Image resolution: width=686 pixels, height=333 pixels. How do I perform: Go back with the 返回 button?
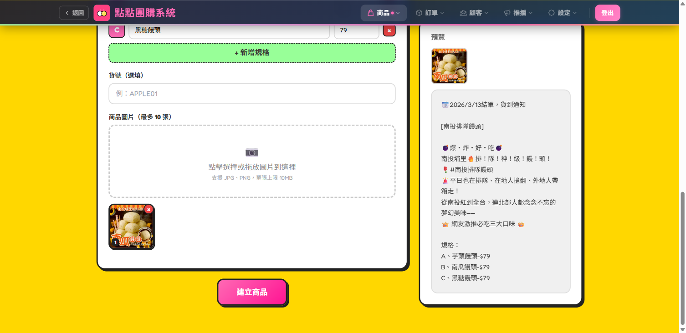[74, 13]
